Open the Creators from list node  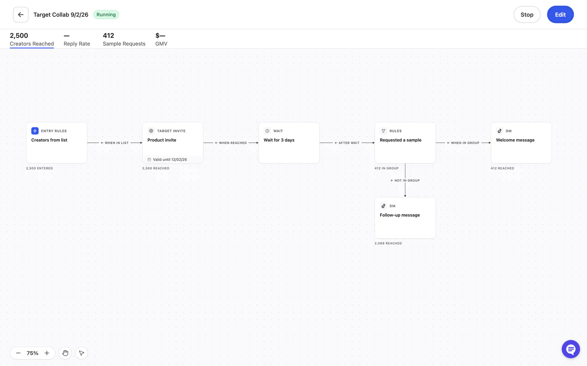pos(56,143)
